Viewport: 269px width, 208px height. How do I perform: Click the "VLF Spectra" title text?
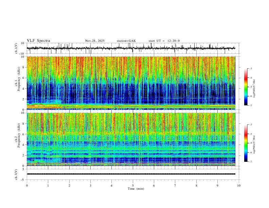click(38, 41)
